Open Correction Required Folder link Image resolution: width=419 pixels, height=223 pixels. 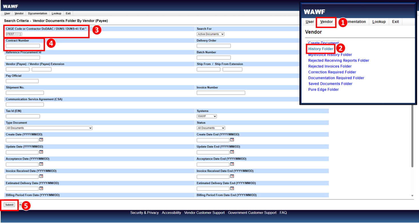(x=332, y=72)
